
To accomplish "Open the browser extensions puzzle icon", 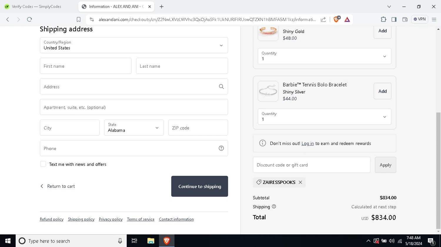I will (383, 19).
